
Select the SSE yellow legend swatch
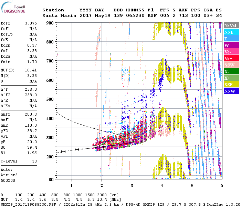(x=231, y=85)
